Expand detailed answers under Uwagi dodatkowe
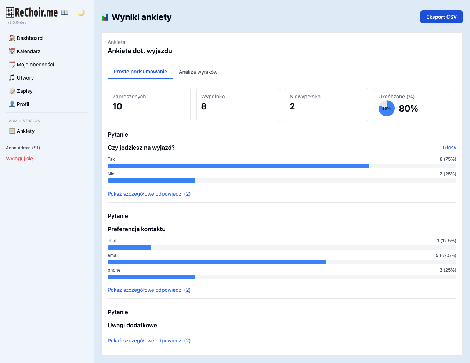Image resolution: width=470 pixels, height=363 pixels. 149,341
